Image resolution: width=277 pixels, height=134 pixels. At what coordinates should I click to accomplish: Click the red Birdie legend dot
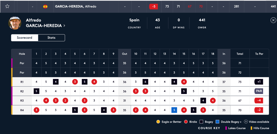[x=186, y=122]
